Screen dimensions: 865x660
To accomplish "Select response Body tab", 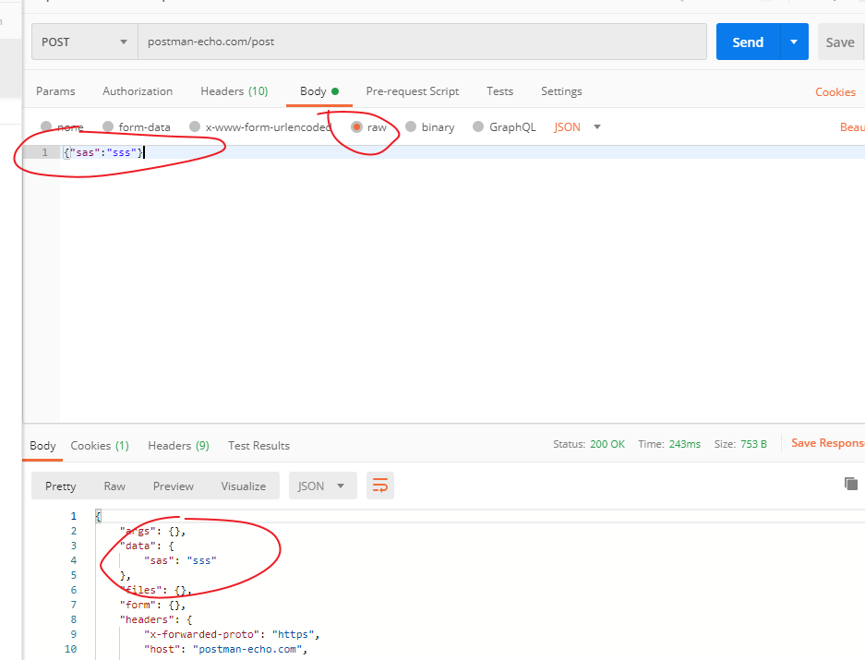I will (42, 445).
